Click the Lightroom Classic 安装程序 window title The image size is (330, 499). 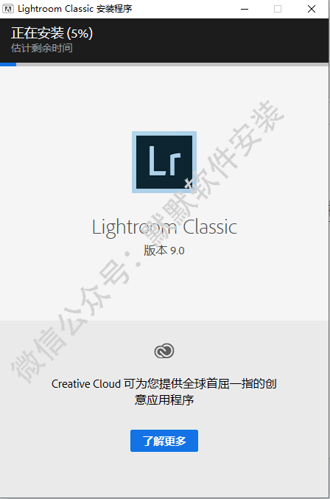coord(75,9)
